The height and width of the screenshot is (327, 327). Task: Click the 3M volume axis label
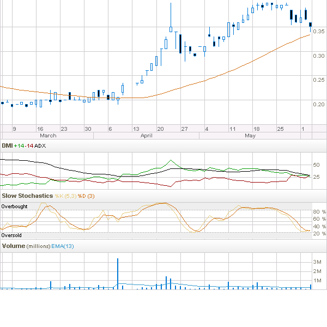point(317,262)
